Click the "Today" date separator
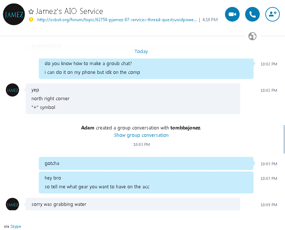 [x=141, y=52]
